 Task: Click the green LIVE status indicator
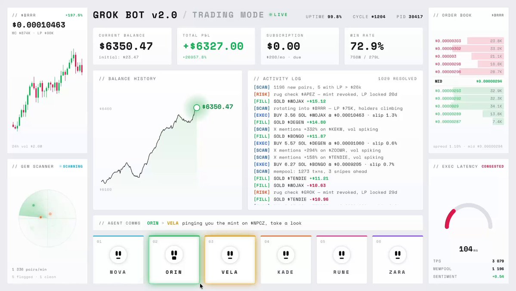point(278,15)
